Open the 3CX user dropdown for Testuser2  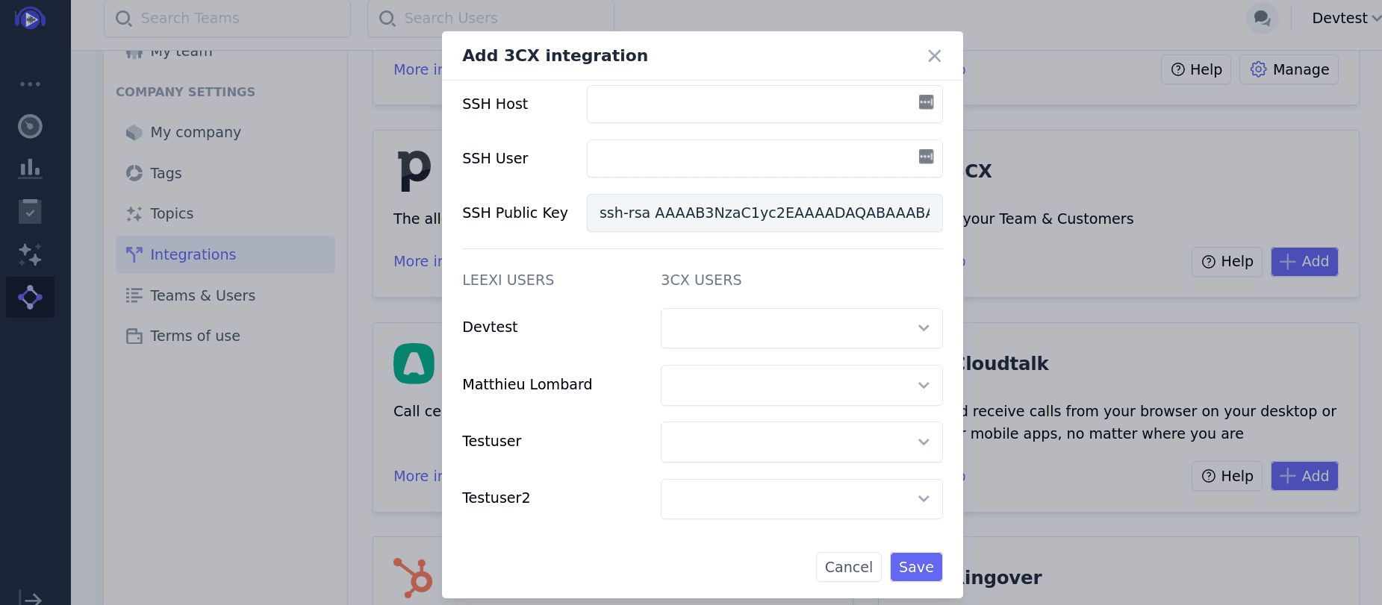tap(801, 498)
